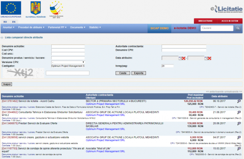The width and height of the screenshot is (244, 159).
Task: View details icon for DA12628658 row
Action: pyautogui.click(x=239, y=137)
